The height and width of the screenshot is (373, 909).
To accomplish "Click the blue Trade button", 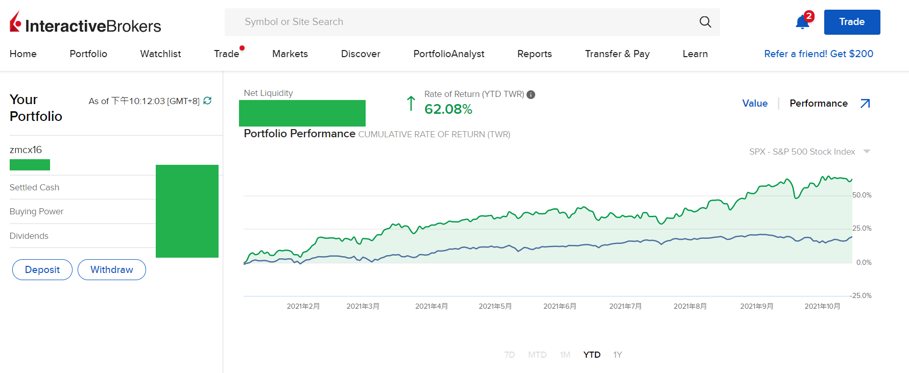I will point(852,22).
